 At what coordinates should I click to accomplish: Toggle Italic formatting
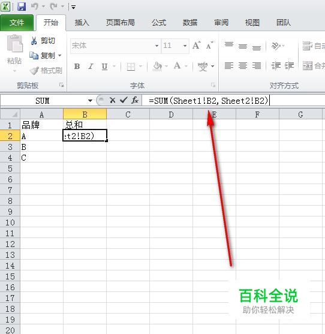click(x=91, y=67)
